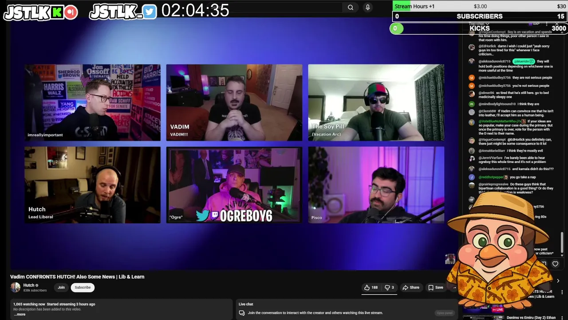Click the YouTube search magnifier icon
The width and height of the screenshot is (568, 320).
(x=351, y=7)
